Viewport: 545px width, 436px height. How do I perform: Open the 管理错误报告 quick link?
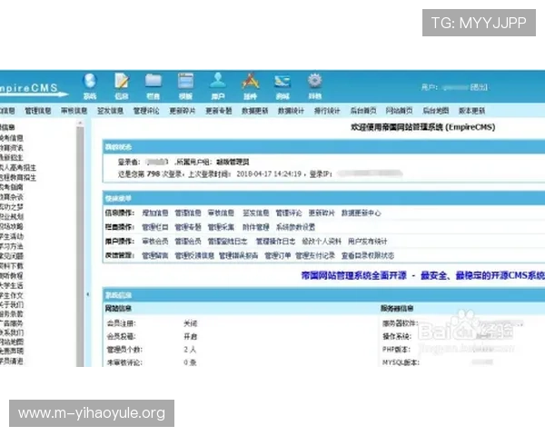[x=238, y=255]
